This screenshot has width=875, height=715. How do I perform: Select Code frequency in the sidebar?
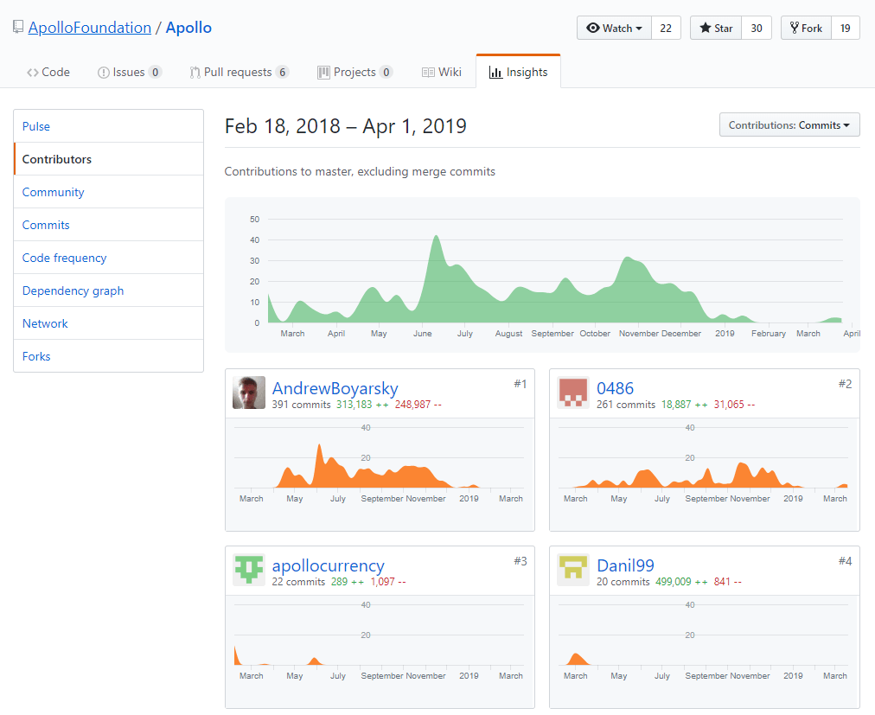tap(65, 258)
